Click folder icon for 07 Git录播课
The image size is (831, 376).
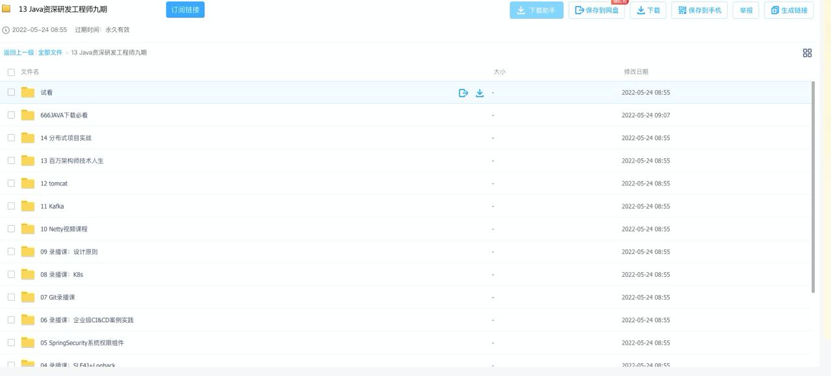click(28, 297)
